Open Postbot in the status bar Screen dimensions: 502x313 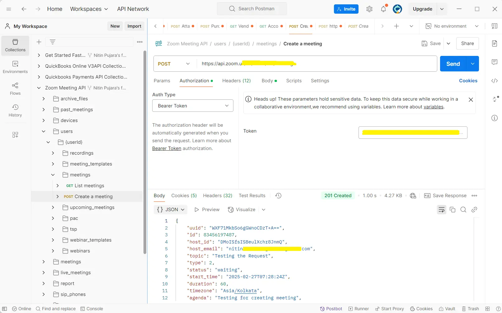tap(331, 309)
